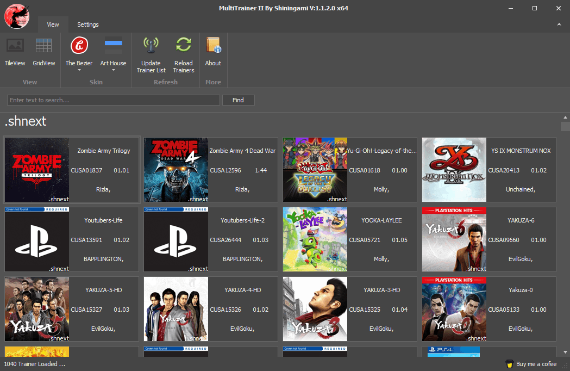Screen dimensions: 570x371
Task: Click the Youtubers-Life-2 title text
Action: (x=242, y=220)
